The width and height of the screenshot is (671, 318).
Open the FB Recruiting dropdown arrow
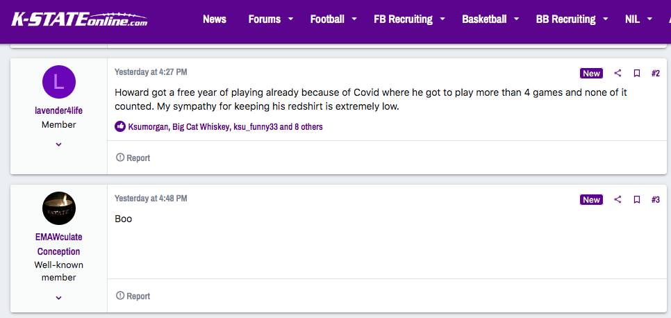coord(442,19)
